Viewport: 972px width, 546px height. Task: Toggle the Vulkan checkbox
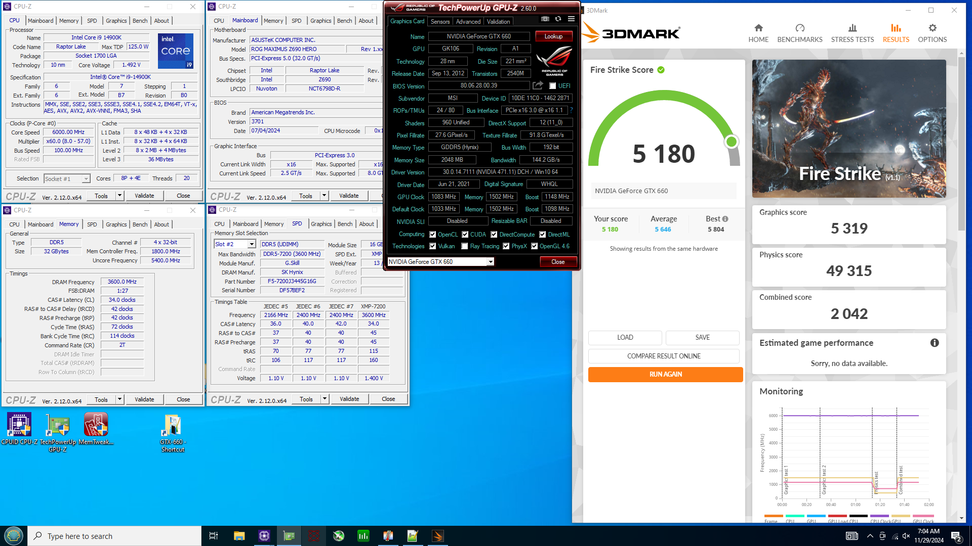(x=433, y=246)
